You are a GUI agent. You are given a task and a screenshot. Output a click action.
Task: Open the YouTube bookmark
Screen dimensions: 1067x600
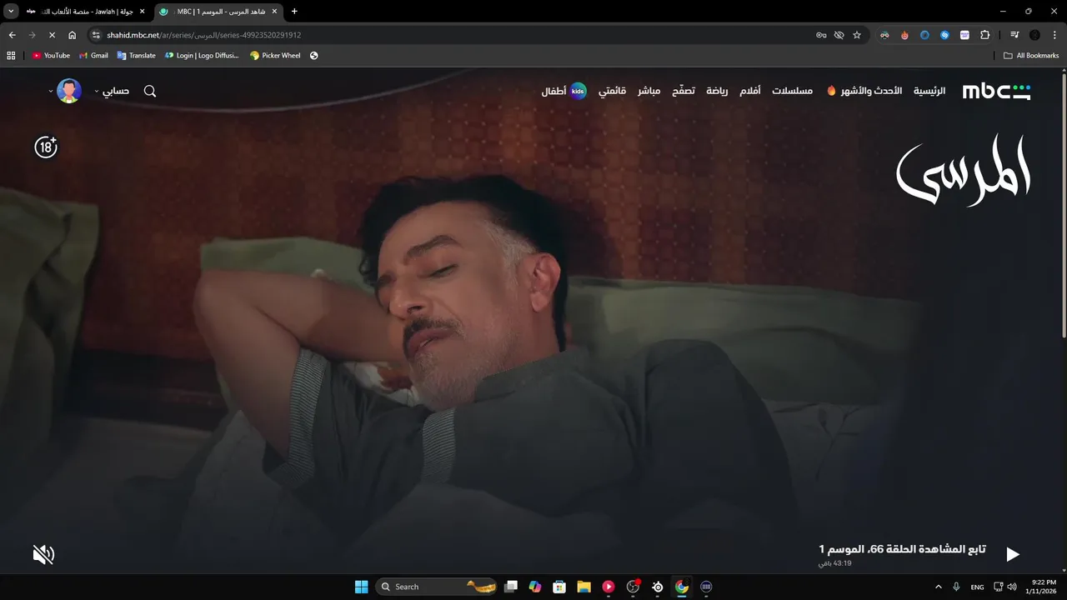51,56
